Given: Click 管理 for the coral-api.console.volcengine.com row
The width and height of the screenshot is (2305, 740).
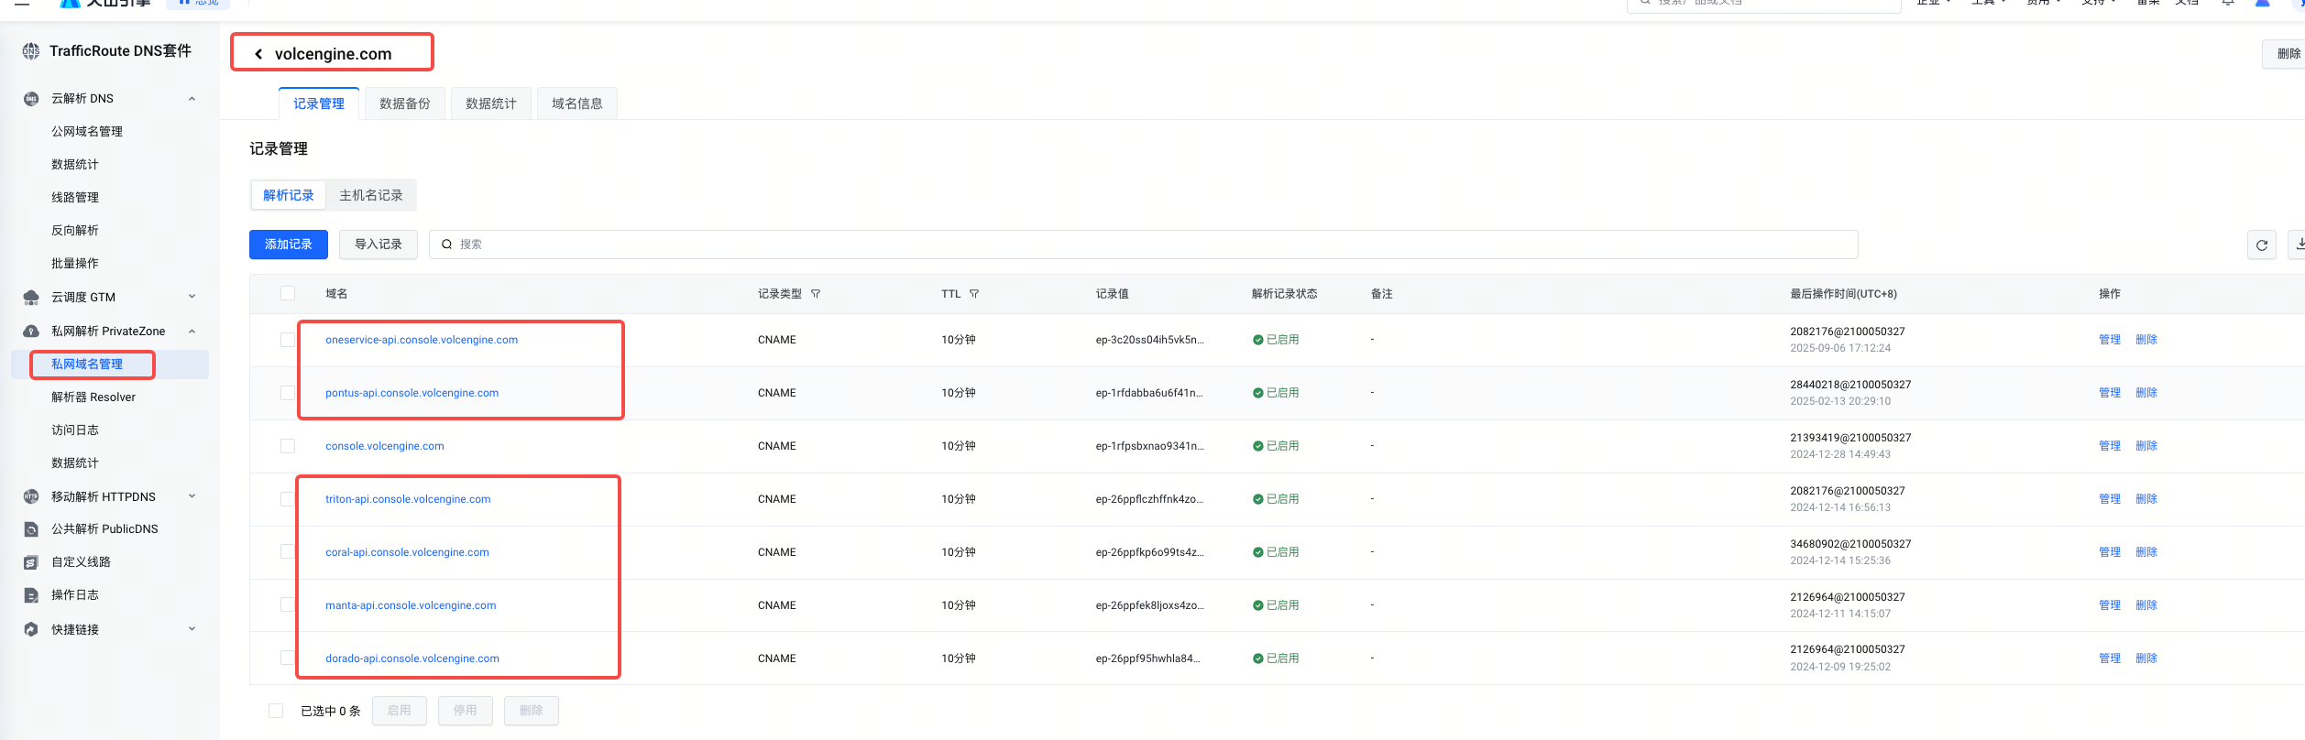Looking at the screenshot, I should pyautogui.click(x=2110, y=552).
